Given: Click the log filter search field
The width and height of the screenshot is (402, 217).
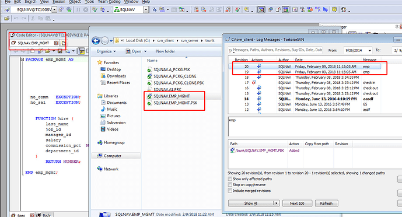Looking at the screenshot, I should click(275, 50).
